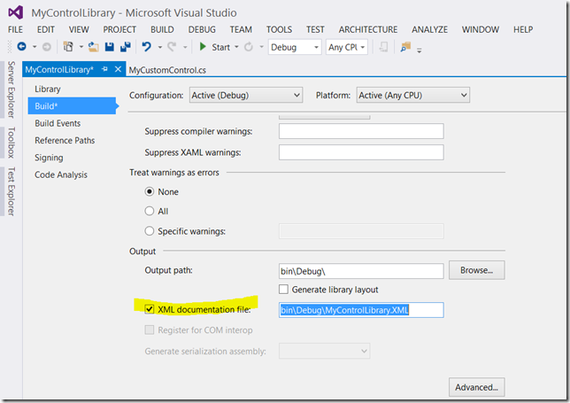This screenshot has height=403, width=570.
Task: Open the Any CPU solution platform dropdown
Action: [347, 47]
